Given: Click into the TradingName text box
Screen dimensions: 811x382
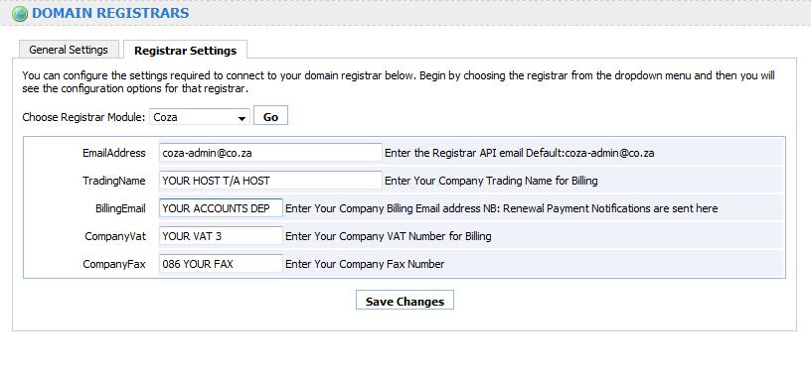Looking at the screenshot, I should (270, 181).
